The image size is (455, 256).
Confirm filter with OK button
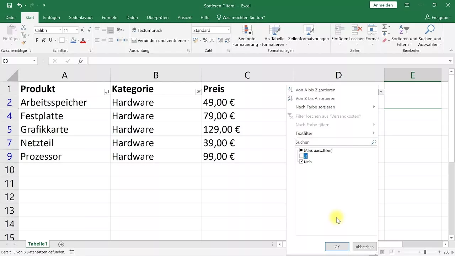pos(337,246)
